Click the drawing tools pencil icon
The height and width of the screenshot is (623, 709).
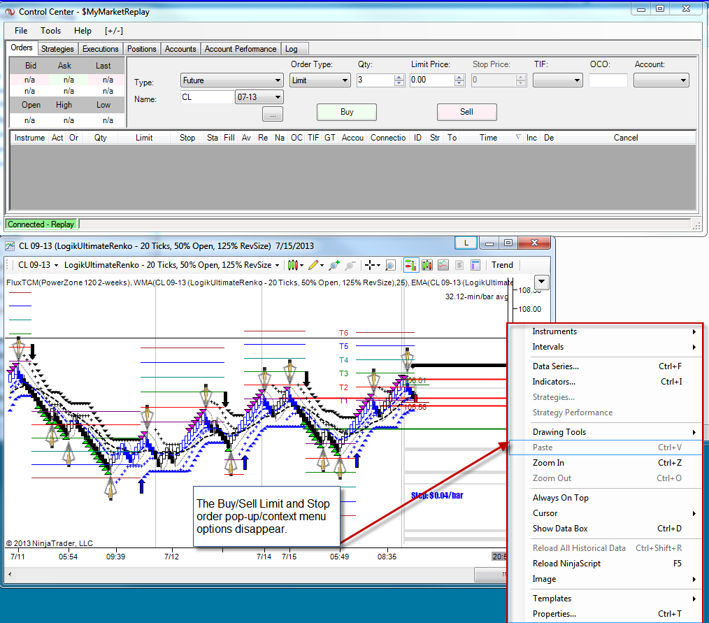tap(314, 265)
